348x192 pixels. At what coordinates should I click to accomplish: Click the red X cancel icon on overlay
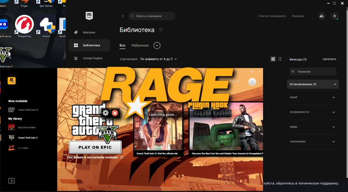click(115, 113)
